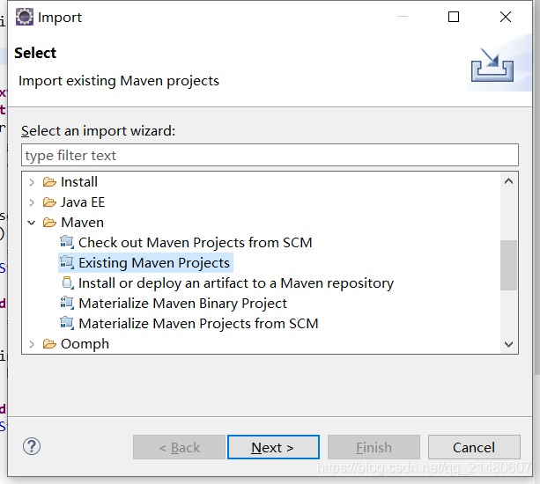Click the Cancel button
The width and height of the screenshot is (540, 484).
pyautogui.click(x=474, y=447)
